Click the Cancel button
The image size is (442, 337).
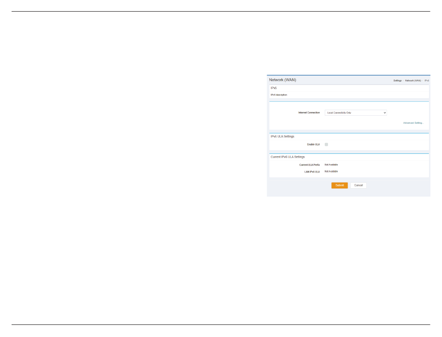click(358, 185)
